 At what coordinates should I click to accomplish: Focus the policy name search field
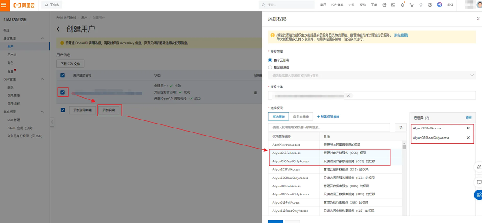click(x=329, y=127)
